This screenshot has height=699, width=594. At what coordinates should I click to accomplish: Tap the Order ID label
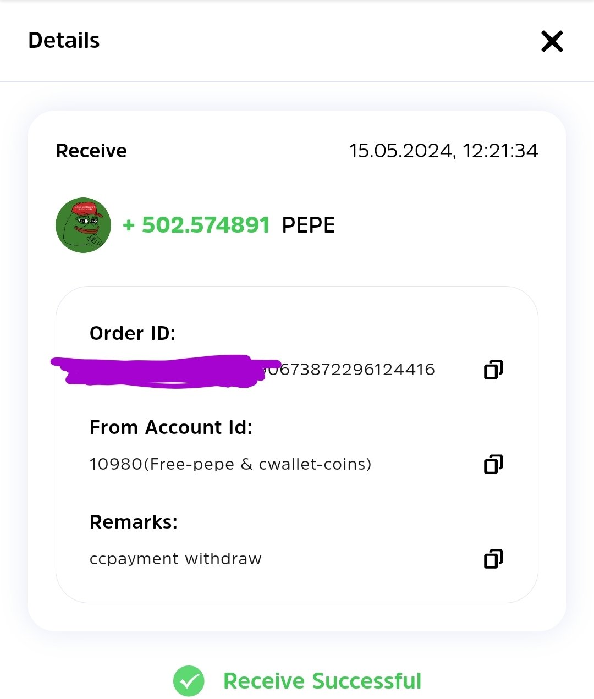pos(133,333)
